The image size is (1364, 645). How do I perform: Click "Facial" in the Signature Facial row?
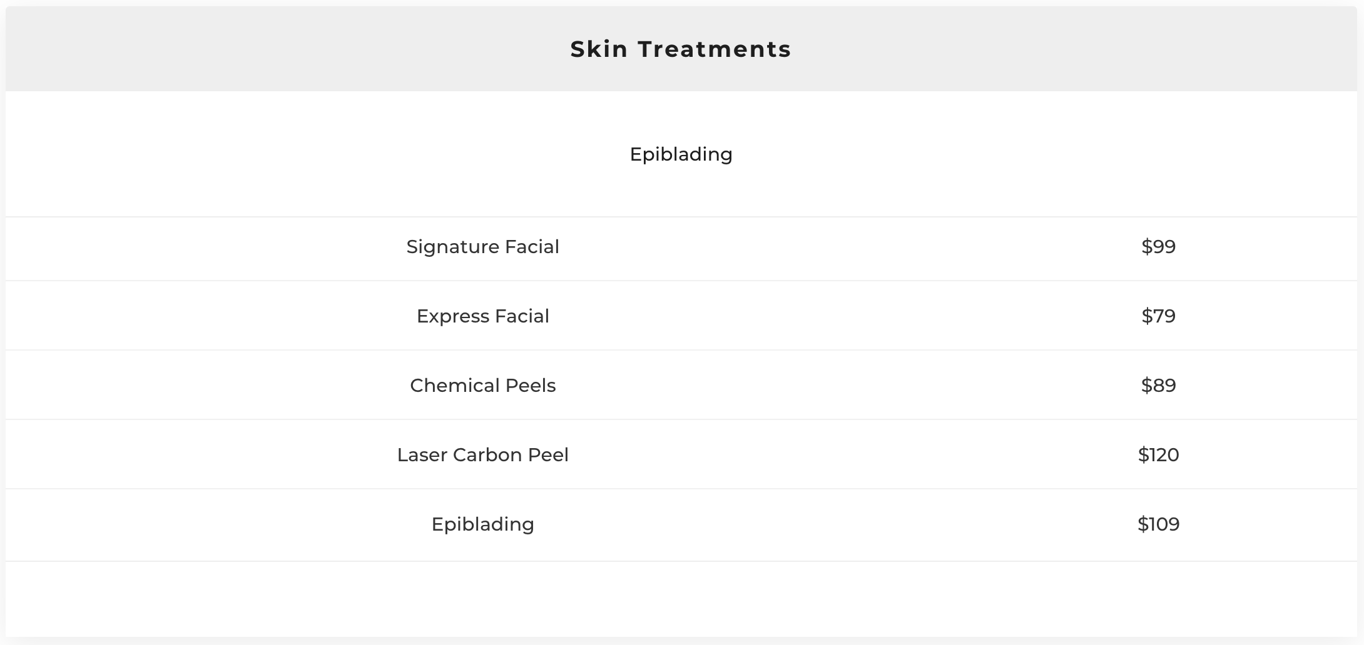pos(532,247)
